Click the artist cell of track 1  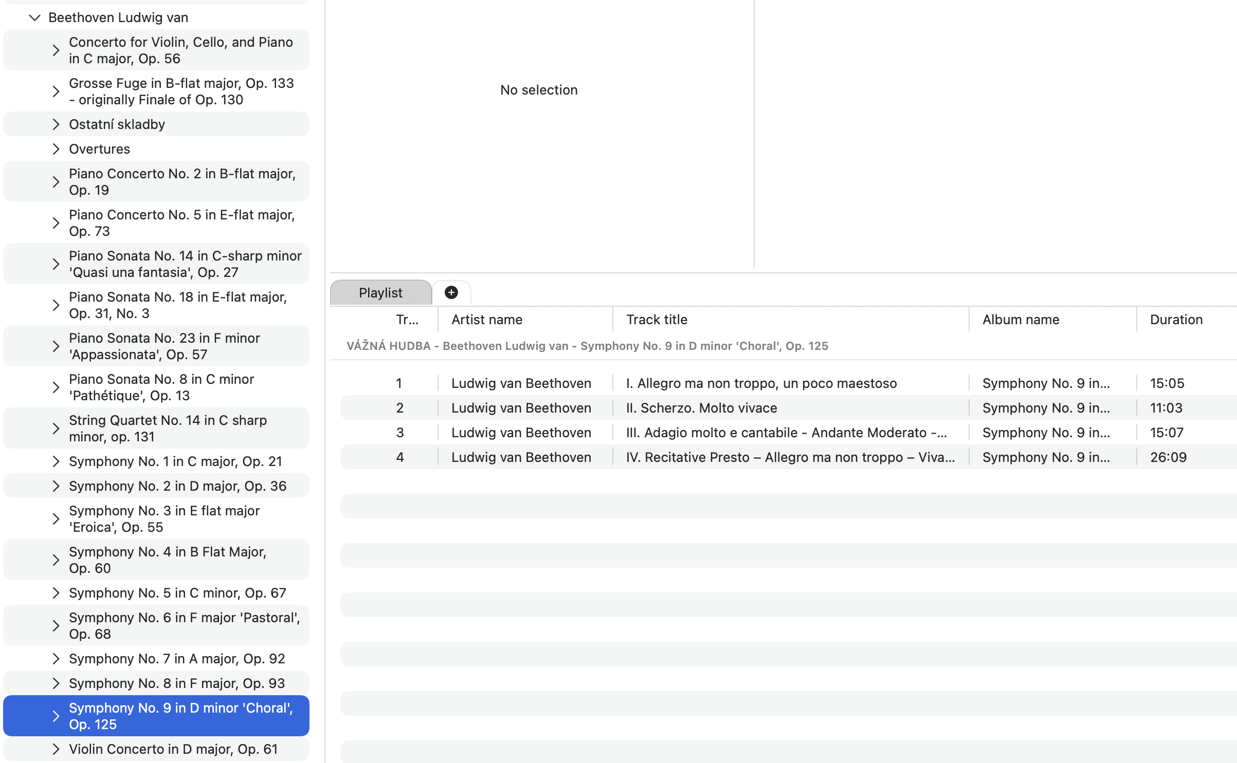[521, 383]
